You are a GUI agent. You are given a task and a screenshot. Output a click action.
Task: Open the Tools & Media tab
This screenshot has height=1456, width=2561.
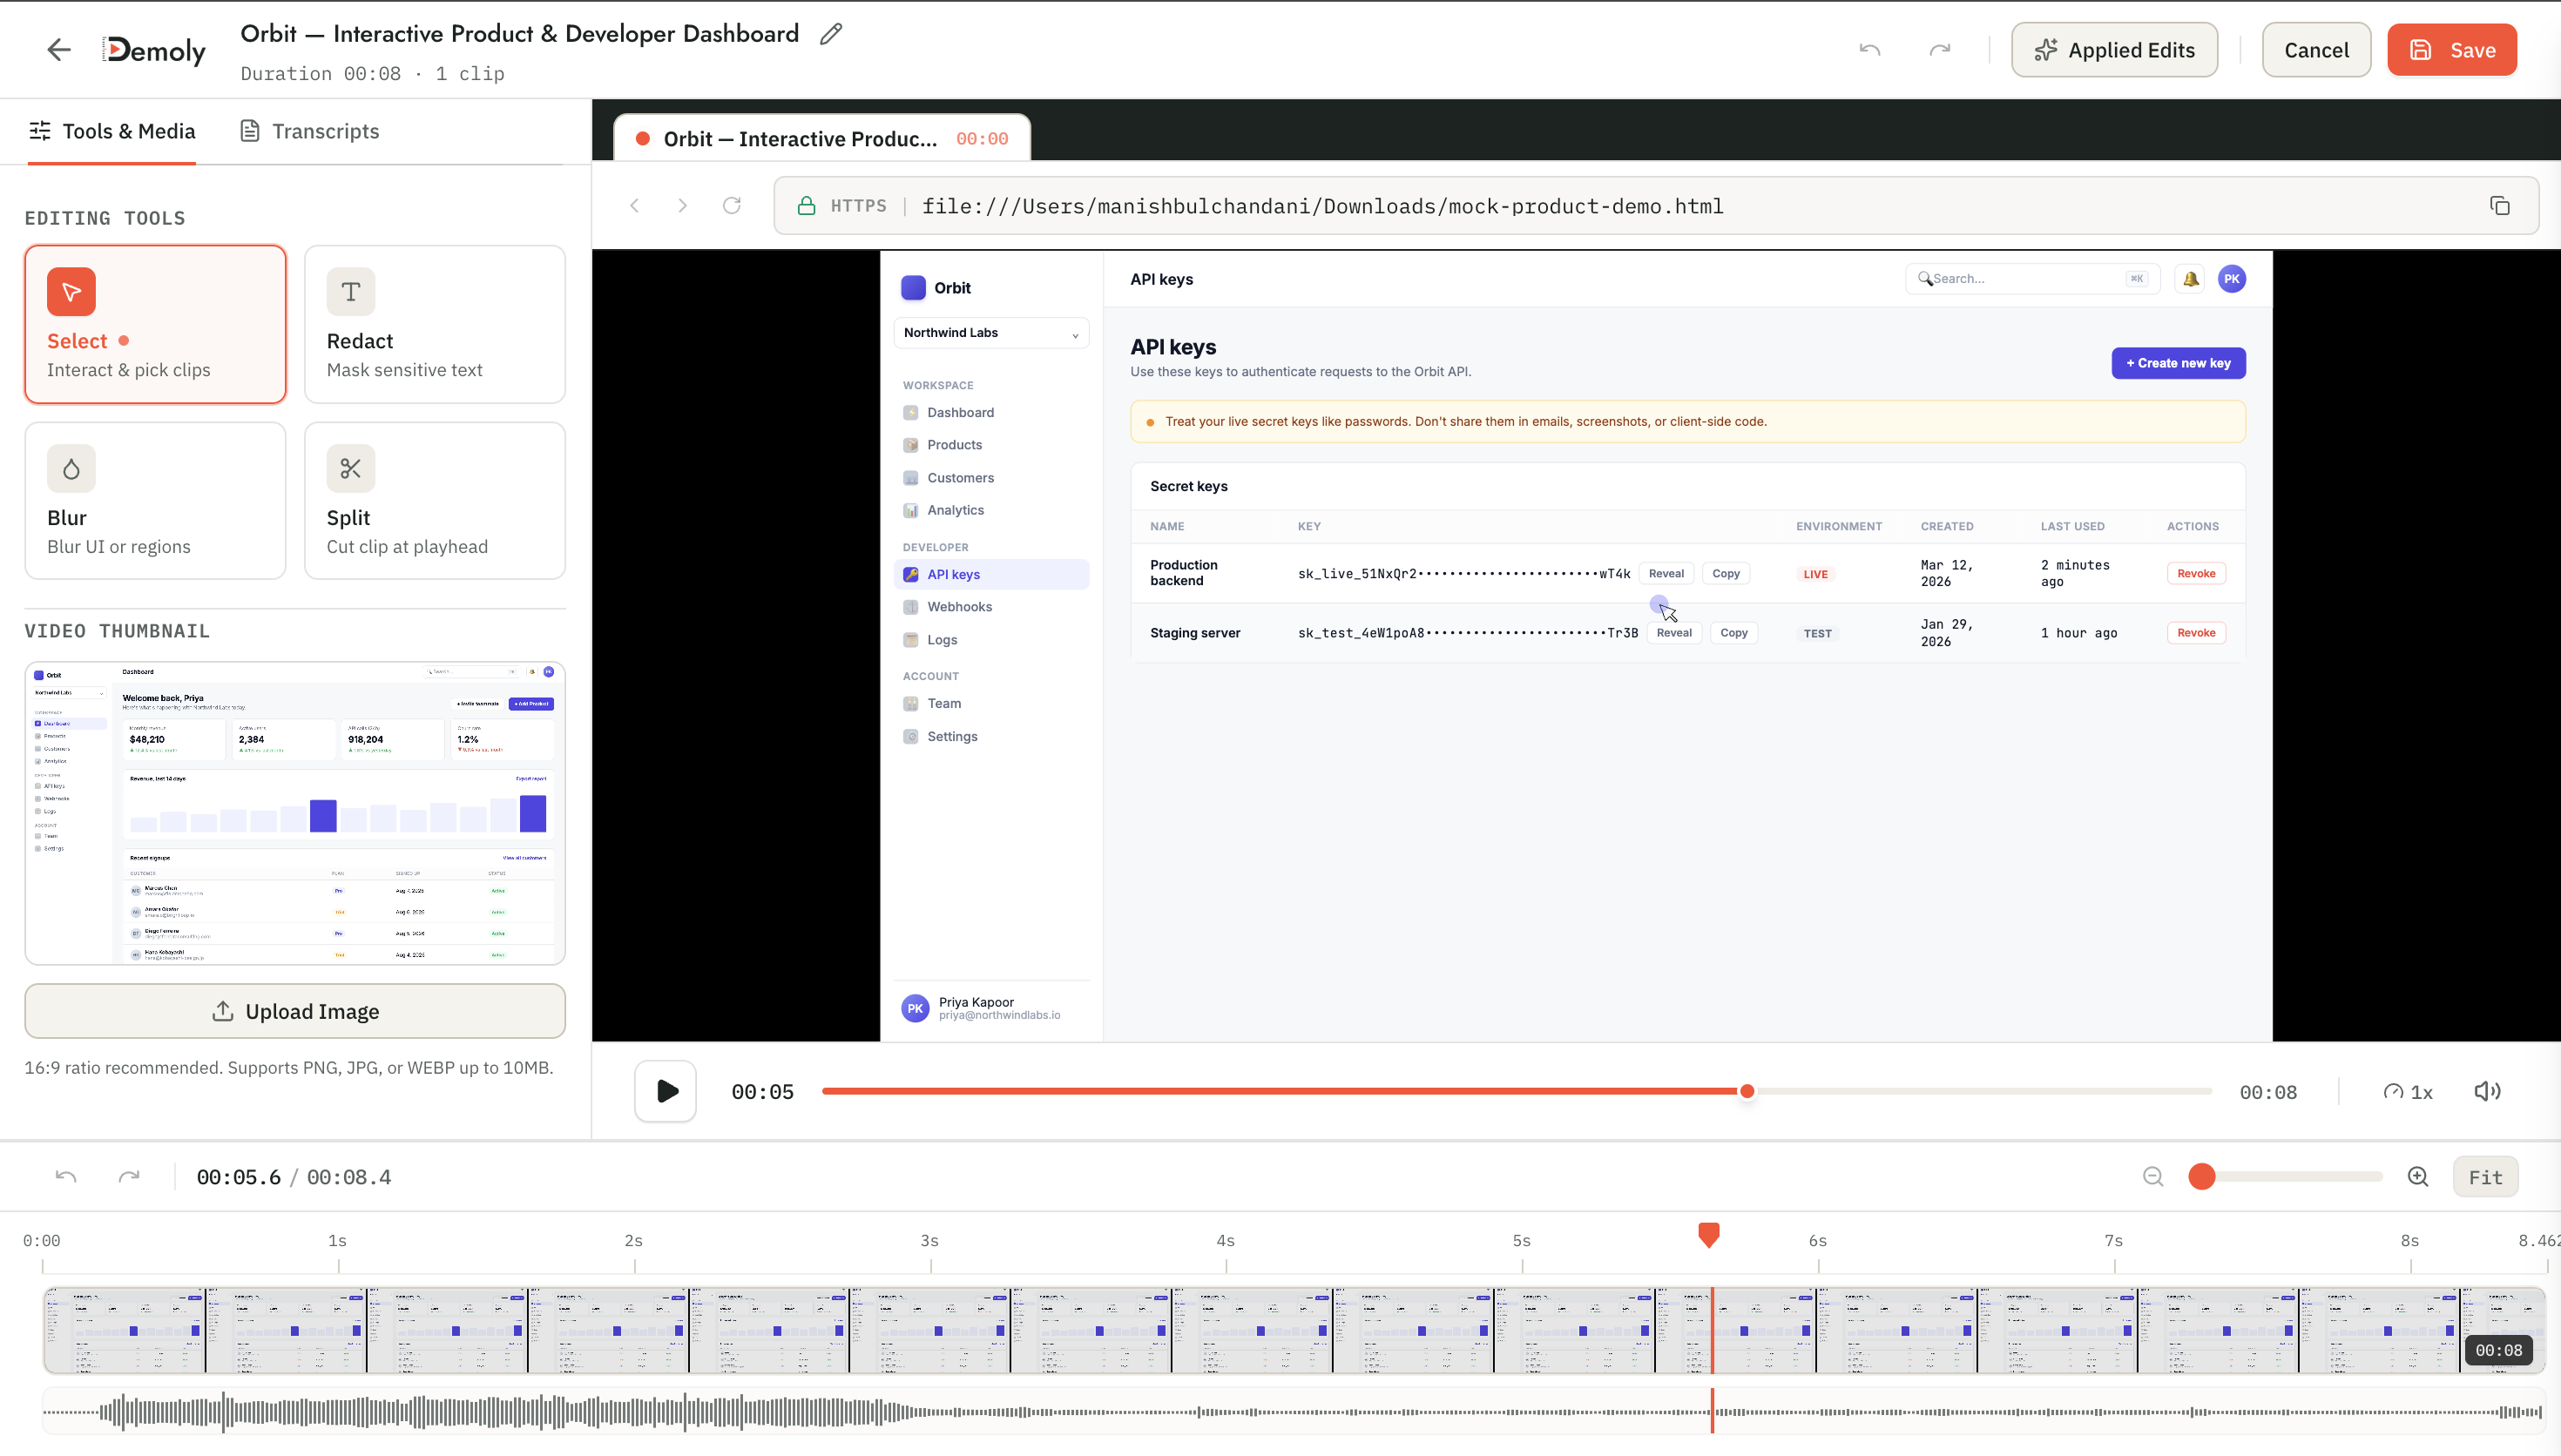click(112, 131)
